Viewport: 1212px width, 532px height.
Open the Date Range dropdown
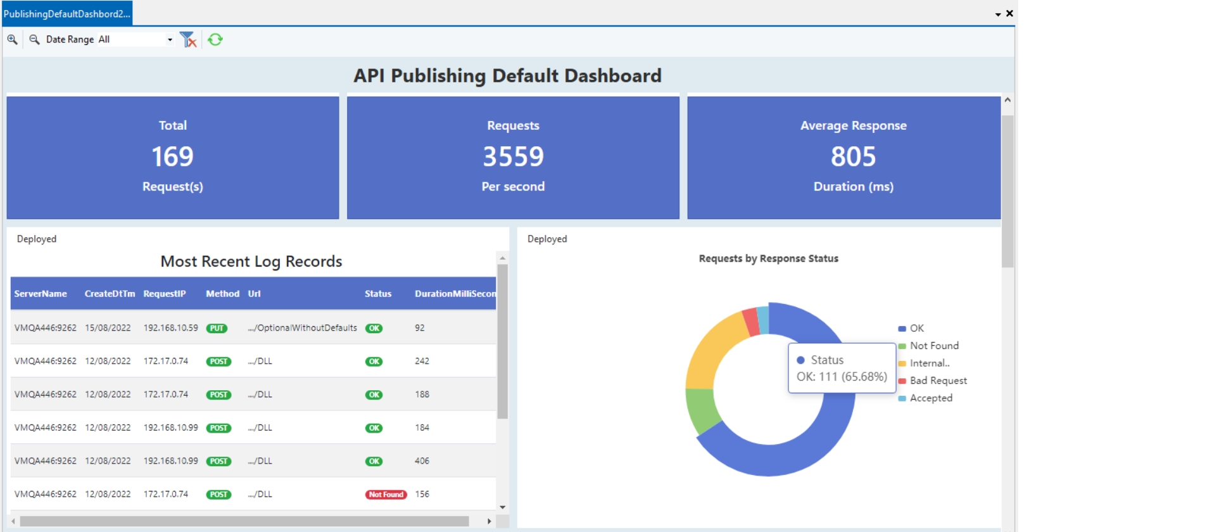coord(170,39)
